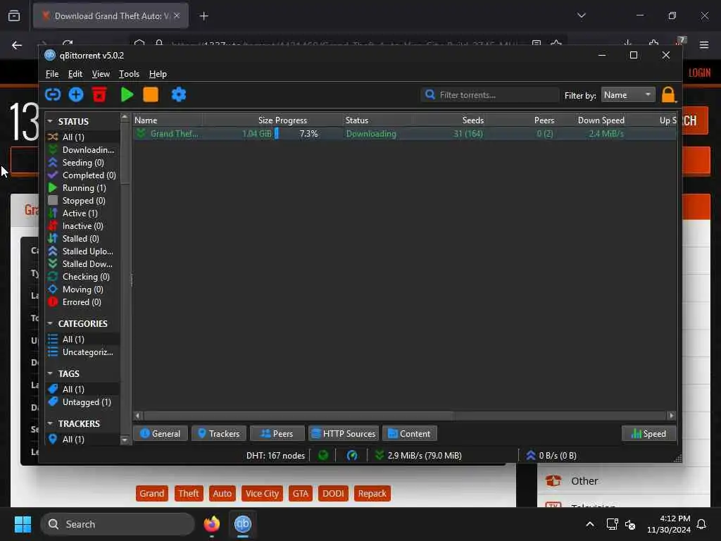
Task: Click the green Start torrent play icon
Action: point(127,95)
